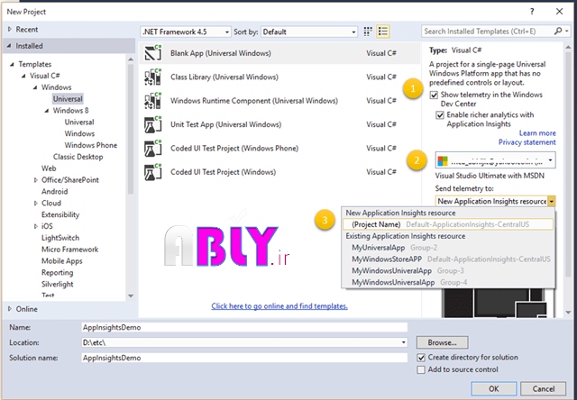
Task: Select the Silverlight template category
Action: click(x=58, y=284)
